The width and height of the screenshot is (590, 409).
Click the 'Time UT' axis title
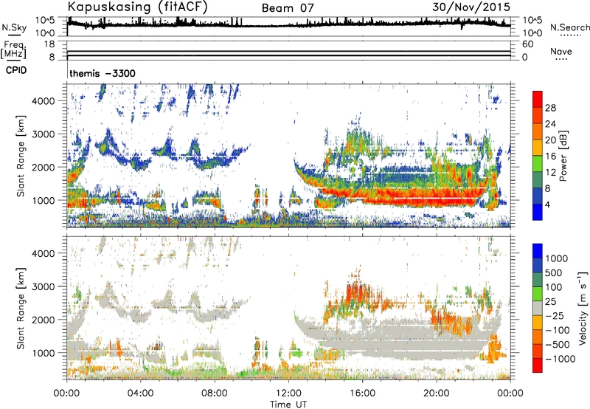click(x=288, y=405)
